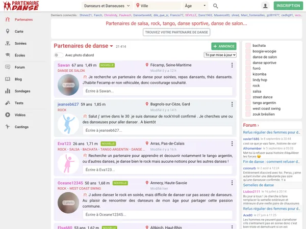306x229 pixels.
Task: Click 'Écrire à Oceane12345...' message field
Action: tap(158, 214)
